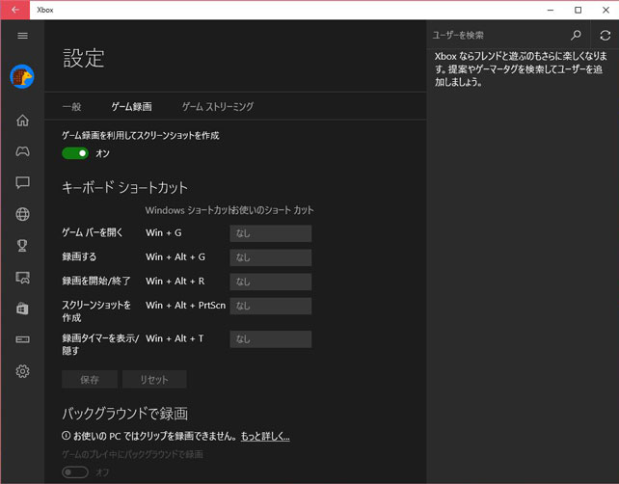The image size is (619, 484).
Task: Open the hamburger menu in the sidebar
Action: click(x=22, y=36)
